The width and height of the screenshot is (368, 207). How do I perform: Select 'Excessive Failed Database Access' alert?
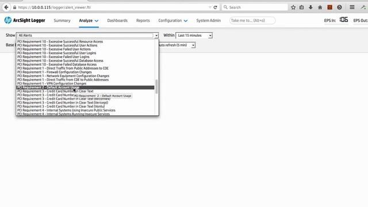(86, 64)
